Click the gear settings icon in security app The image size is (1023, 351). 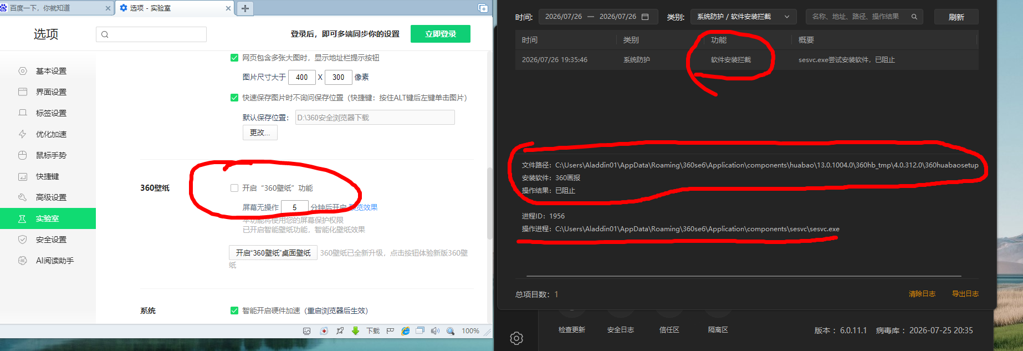pos(516,338)
